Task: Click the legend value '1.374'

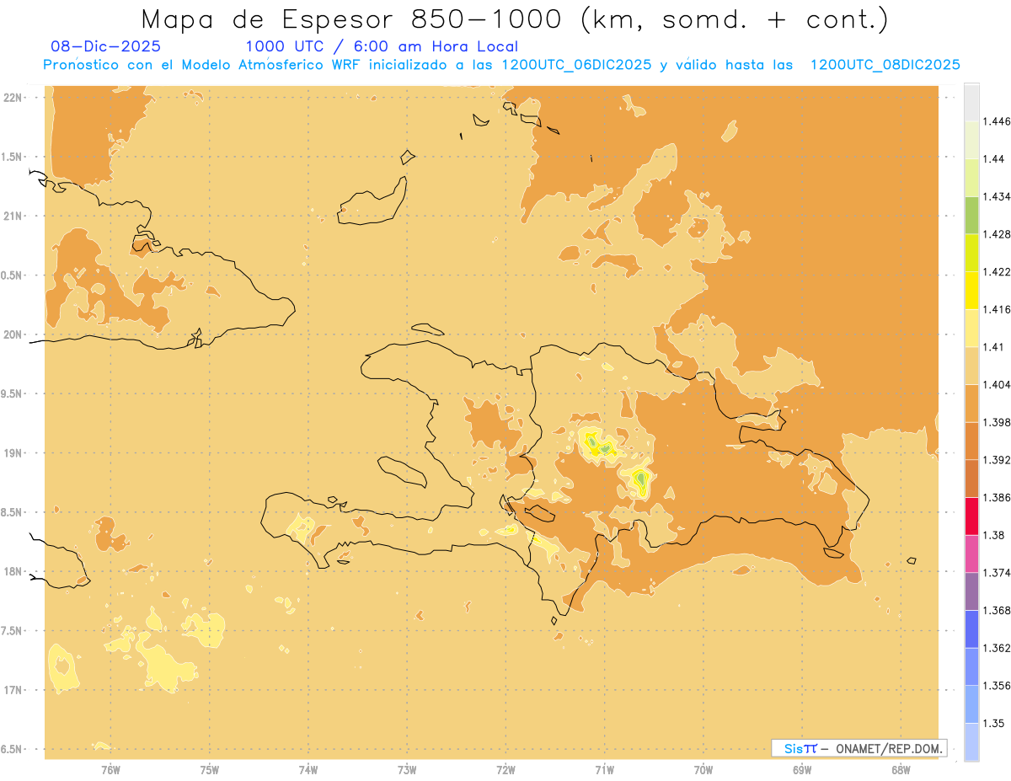Action: click(998, 572)
